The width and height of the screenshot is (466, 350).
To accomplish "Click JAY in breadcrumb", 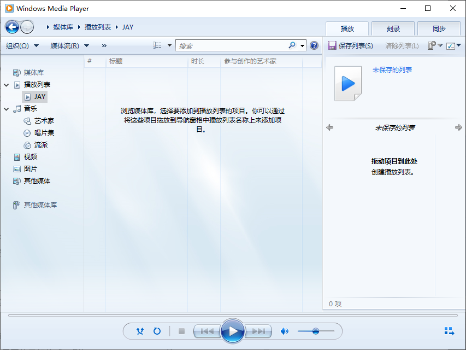I will coord(128,27).
